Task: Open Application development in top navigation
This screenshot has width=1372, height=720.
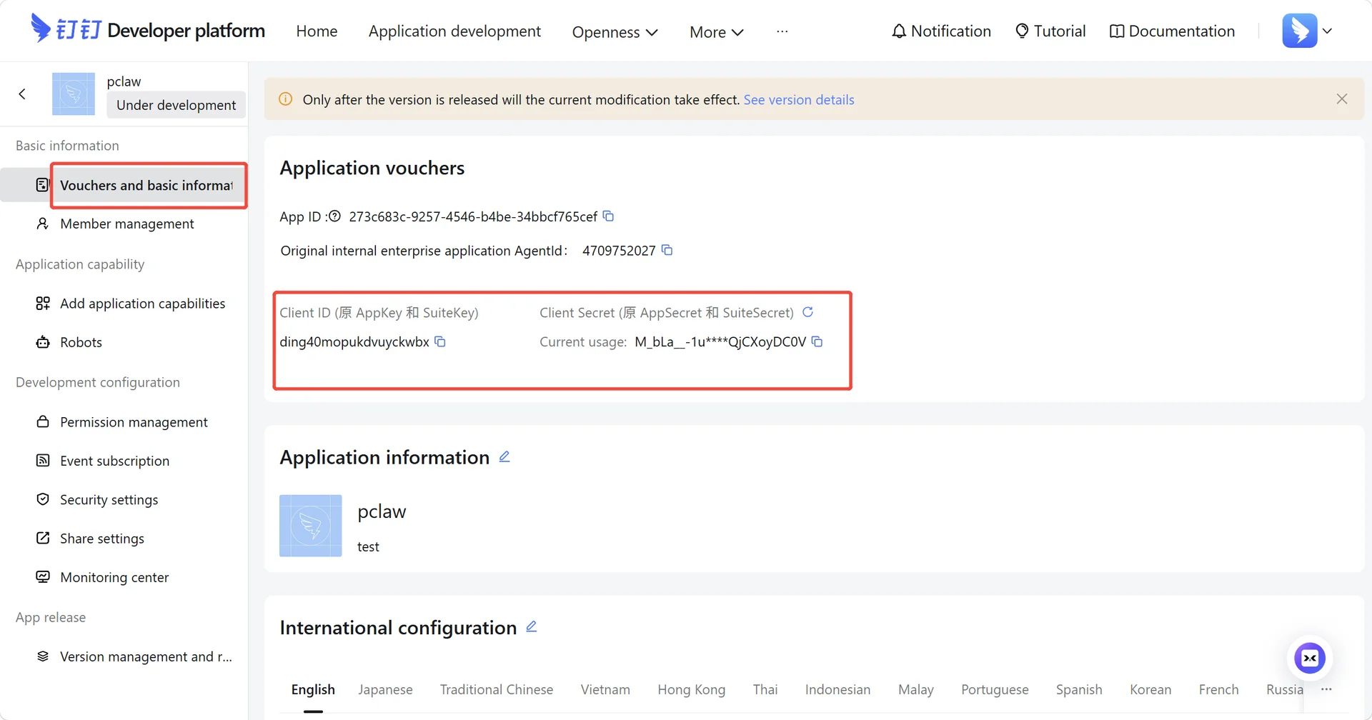Action: tap(454, 31)
